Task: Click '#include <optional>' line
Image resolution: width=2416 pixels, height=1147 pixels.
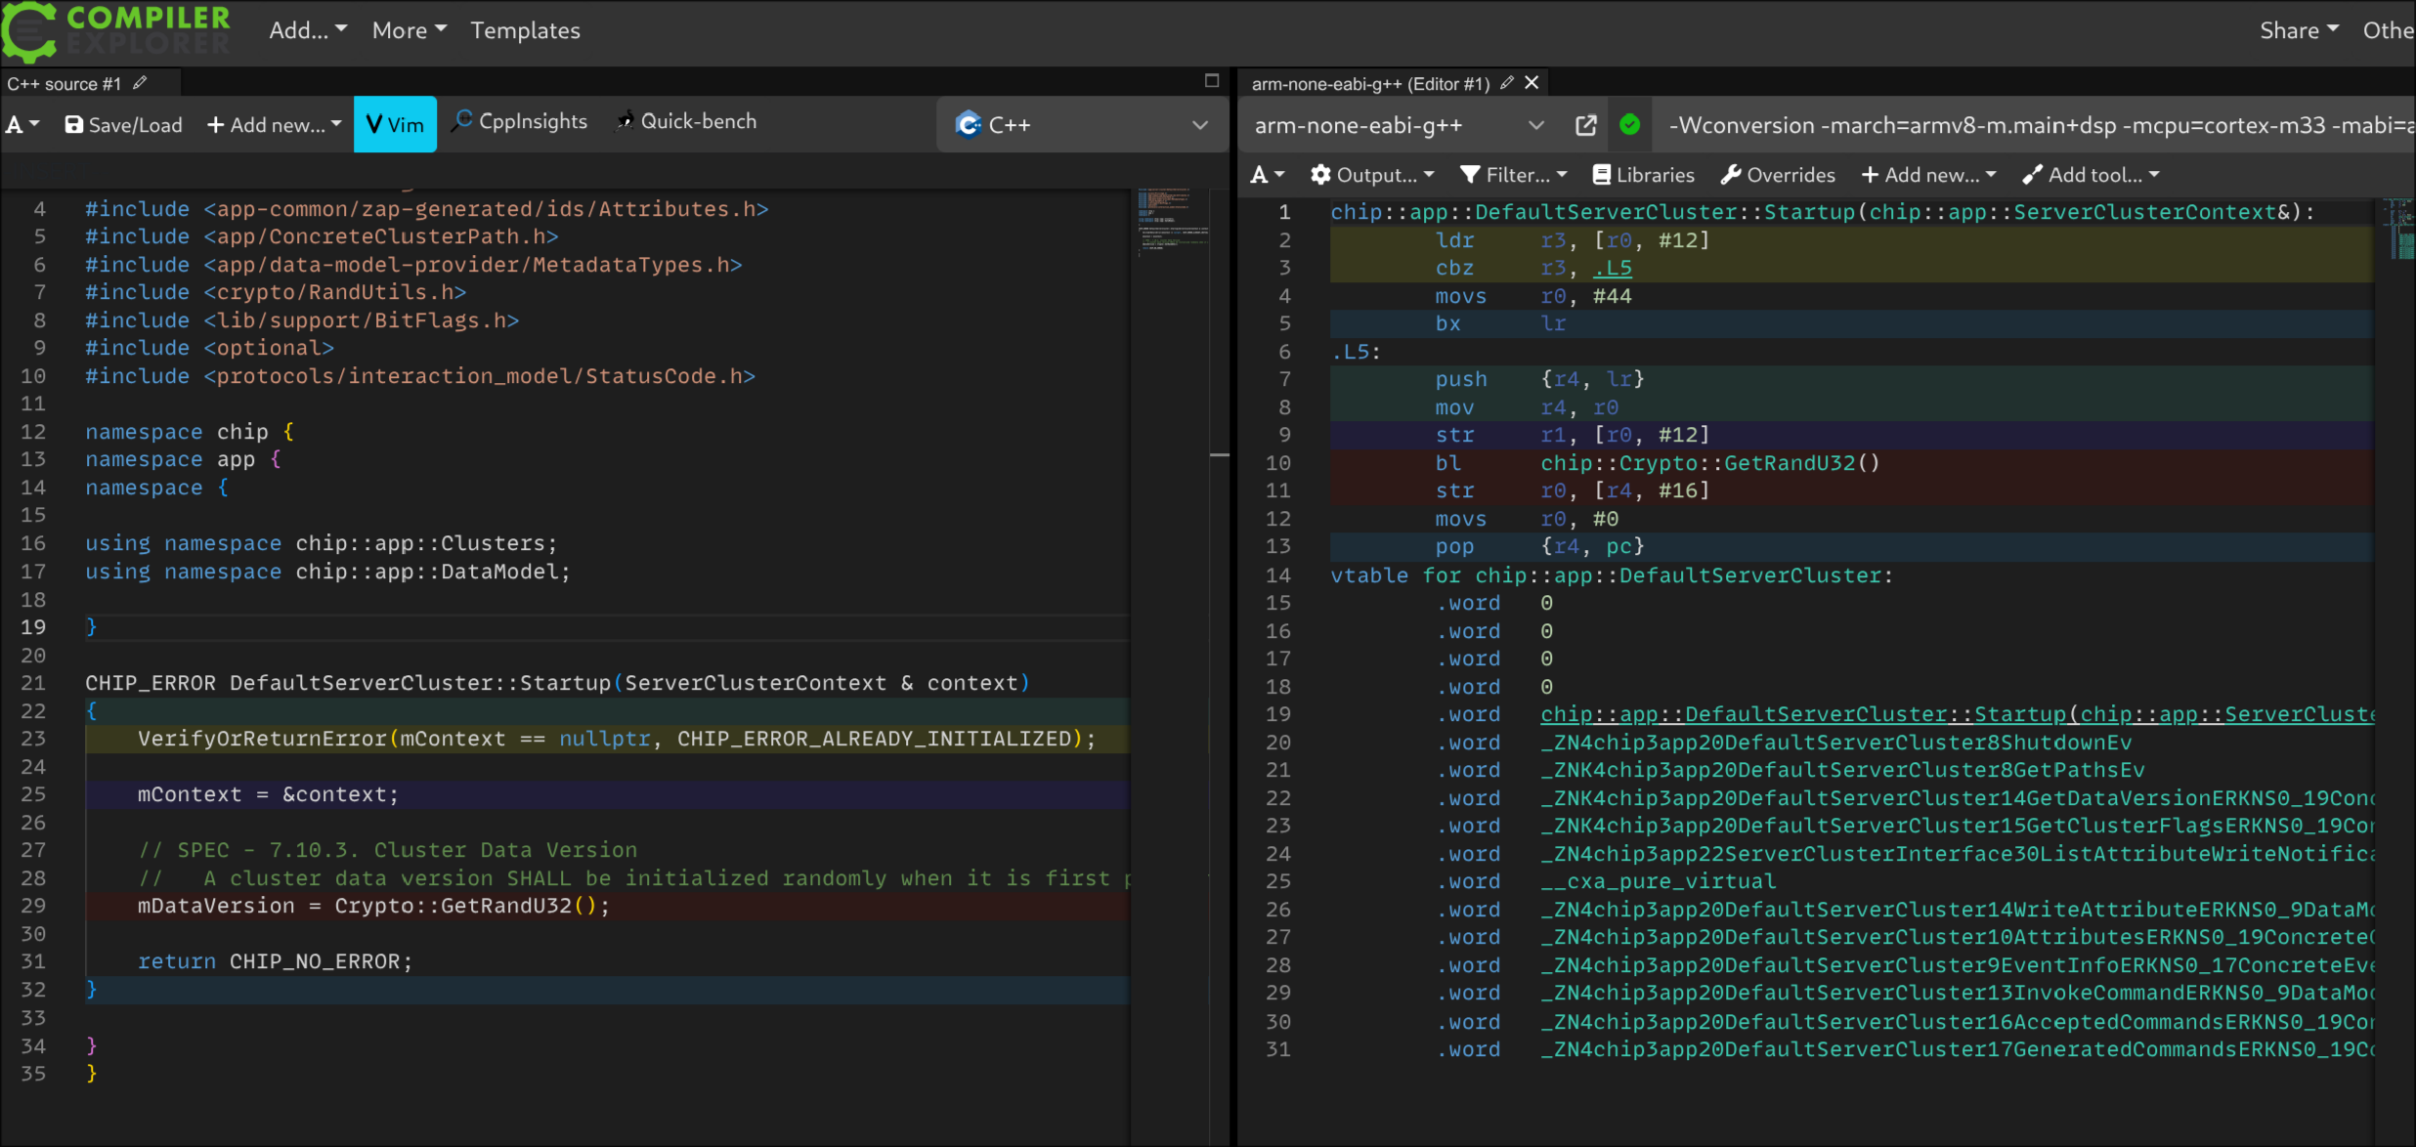Action: pos(209,348)
